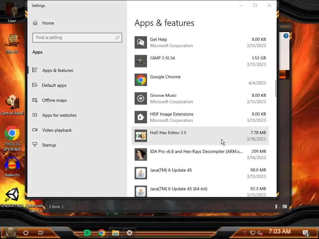The image size is (319, 239).
Task: Click the blue help icon in background window
Action: pos(286,36)
